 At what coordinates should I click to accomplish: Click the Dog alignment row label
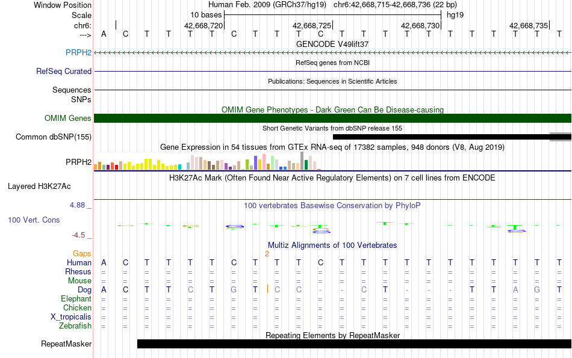pyautogui.click(x=85, y=290)
